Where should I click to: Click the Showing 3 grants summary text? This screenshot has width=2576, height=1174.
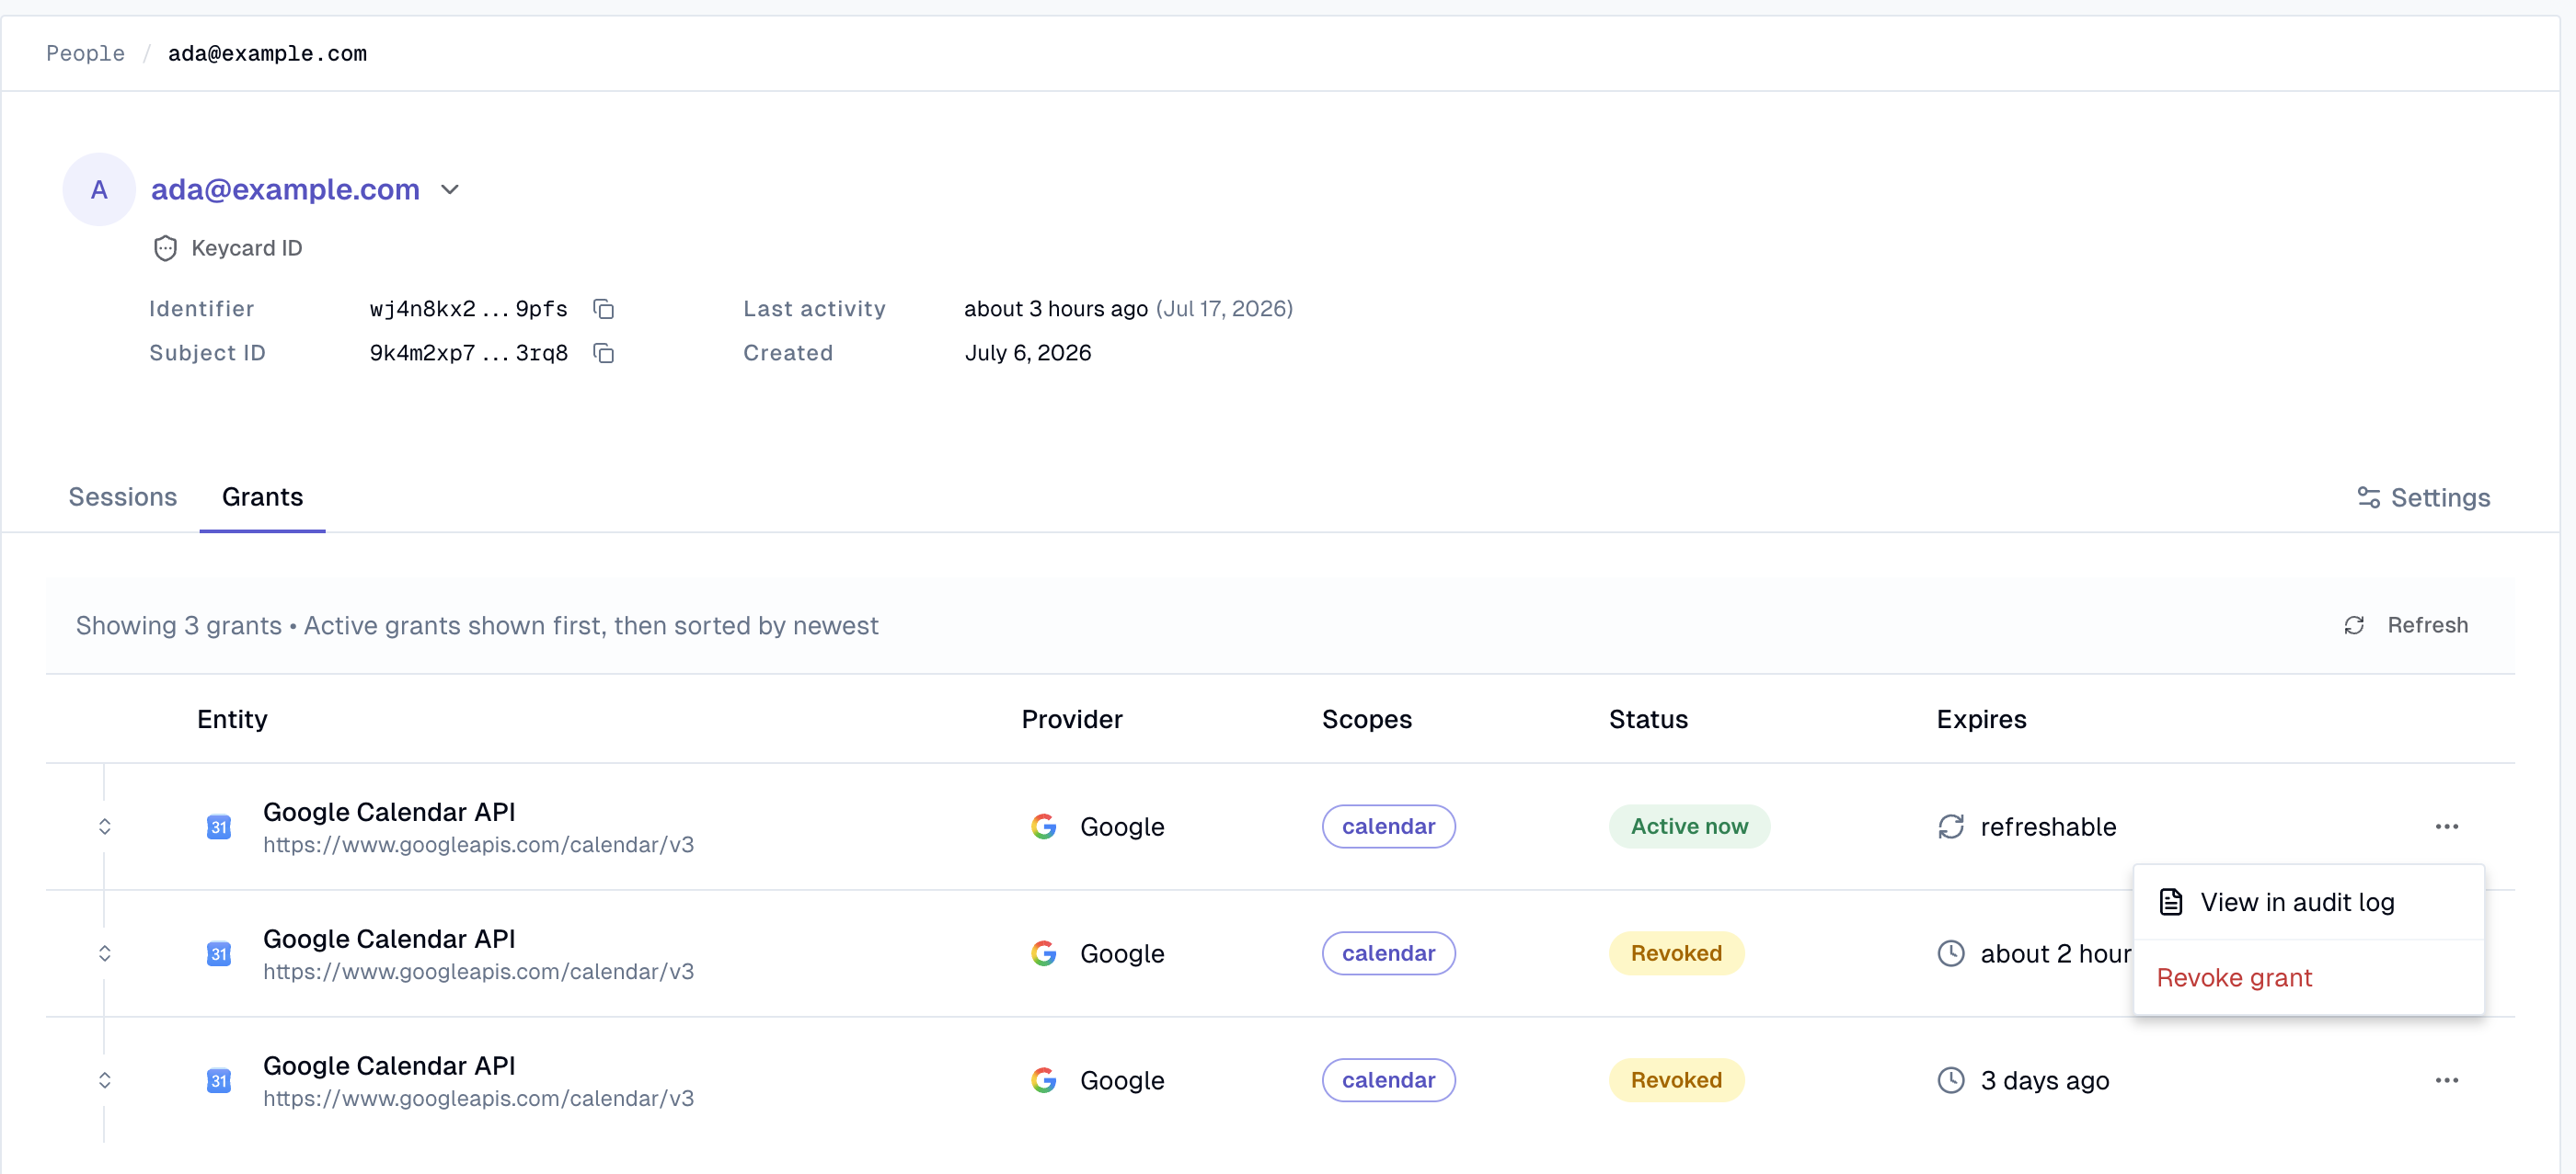(477, 625)
